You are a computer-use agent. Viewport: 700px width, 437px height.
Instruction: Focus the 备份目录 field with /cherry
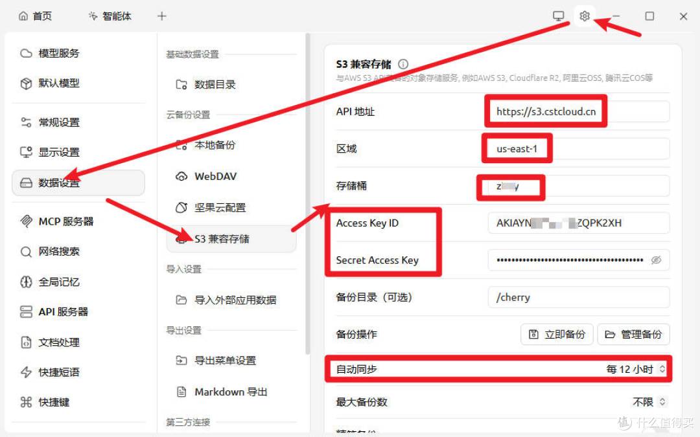coord(579,297)
